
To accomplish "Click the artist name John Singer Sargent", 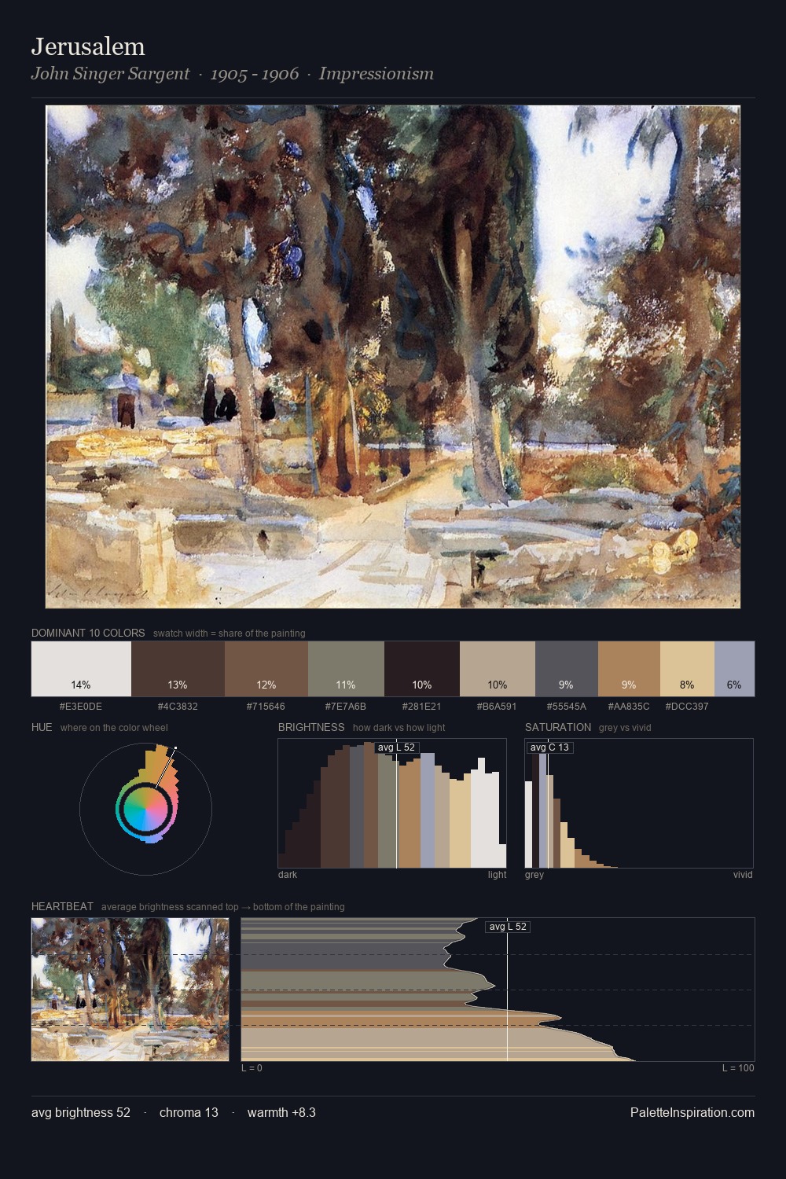I will 110,74.
